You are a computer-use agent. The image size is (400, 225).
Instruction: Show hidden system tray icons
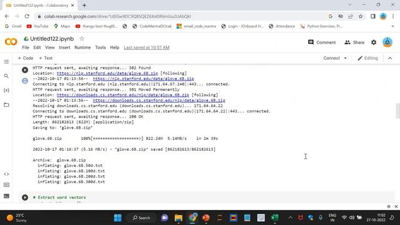pos(290,218)
